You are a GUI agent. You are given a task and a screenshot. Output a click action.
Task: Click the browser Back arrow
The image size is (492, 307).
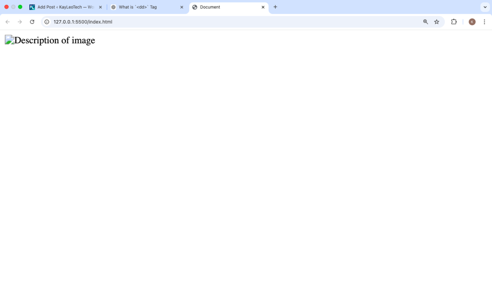[8, 22]
